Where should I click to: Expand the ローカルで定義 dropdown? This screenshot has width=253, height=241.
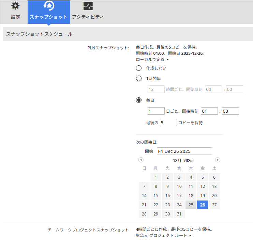coord(152,60)
